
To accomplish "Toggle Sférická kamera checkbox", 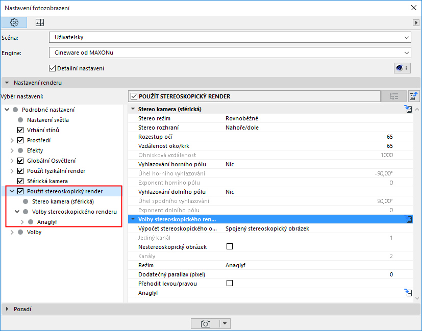I will (x=20, y=181).
